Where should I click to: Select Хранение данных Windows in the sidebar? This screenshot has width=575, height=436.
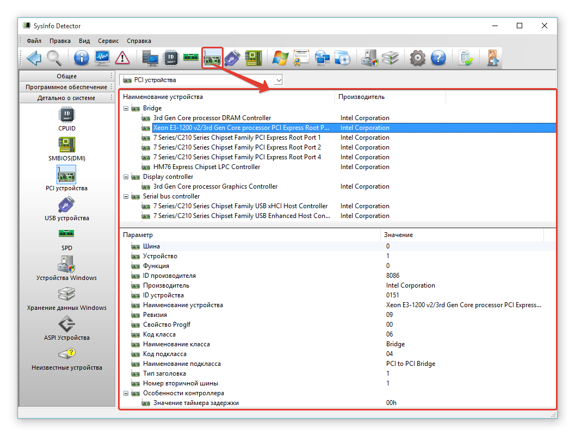click(67, 298)
